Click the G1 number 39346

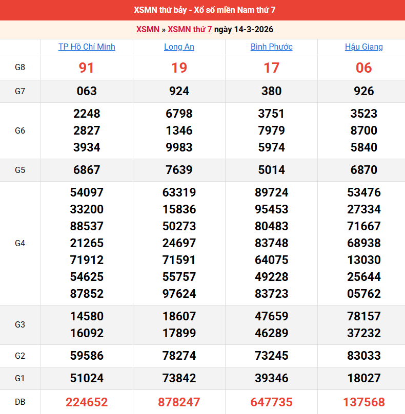click(x=271, y=378)
